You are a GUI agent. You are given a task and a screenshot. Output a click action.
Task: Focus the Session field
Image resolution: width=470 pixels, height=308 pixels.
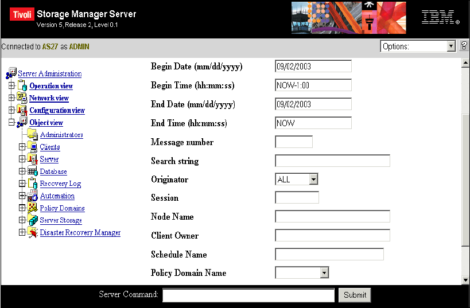pos(297,197)
